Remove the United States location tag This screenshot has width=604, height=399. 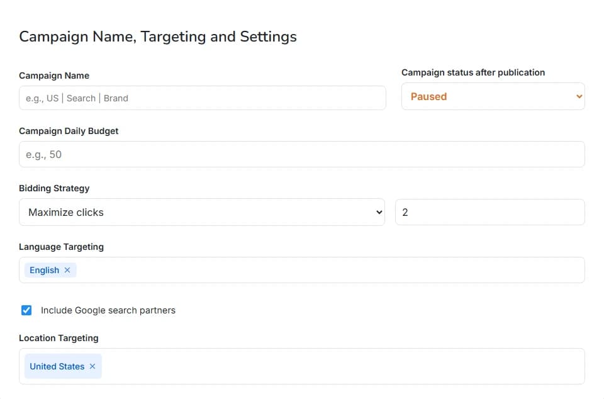point(92,366)
